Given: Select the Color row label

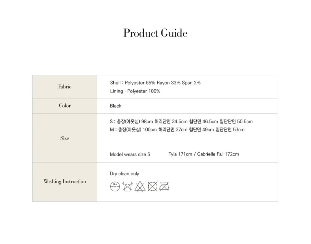Looking at the screenshot, I should point(65,106).
